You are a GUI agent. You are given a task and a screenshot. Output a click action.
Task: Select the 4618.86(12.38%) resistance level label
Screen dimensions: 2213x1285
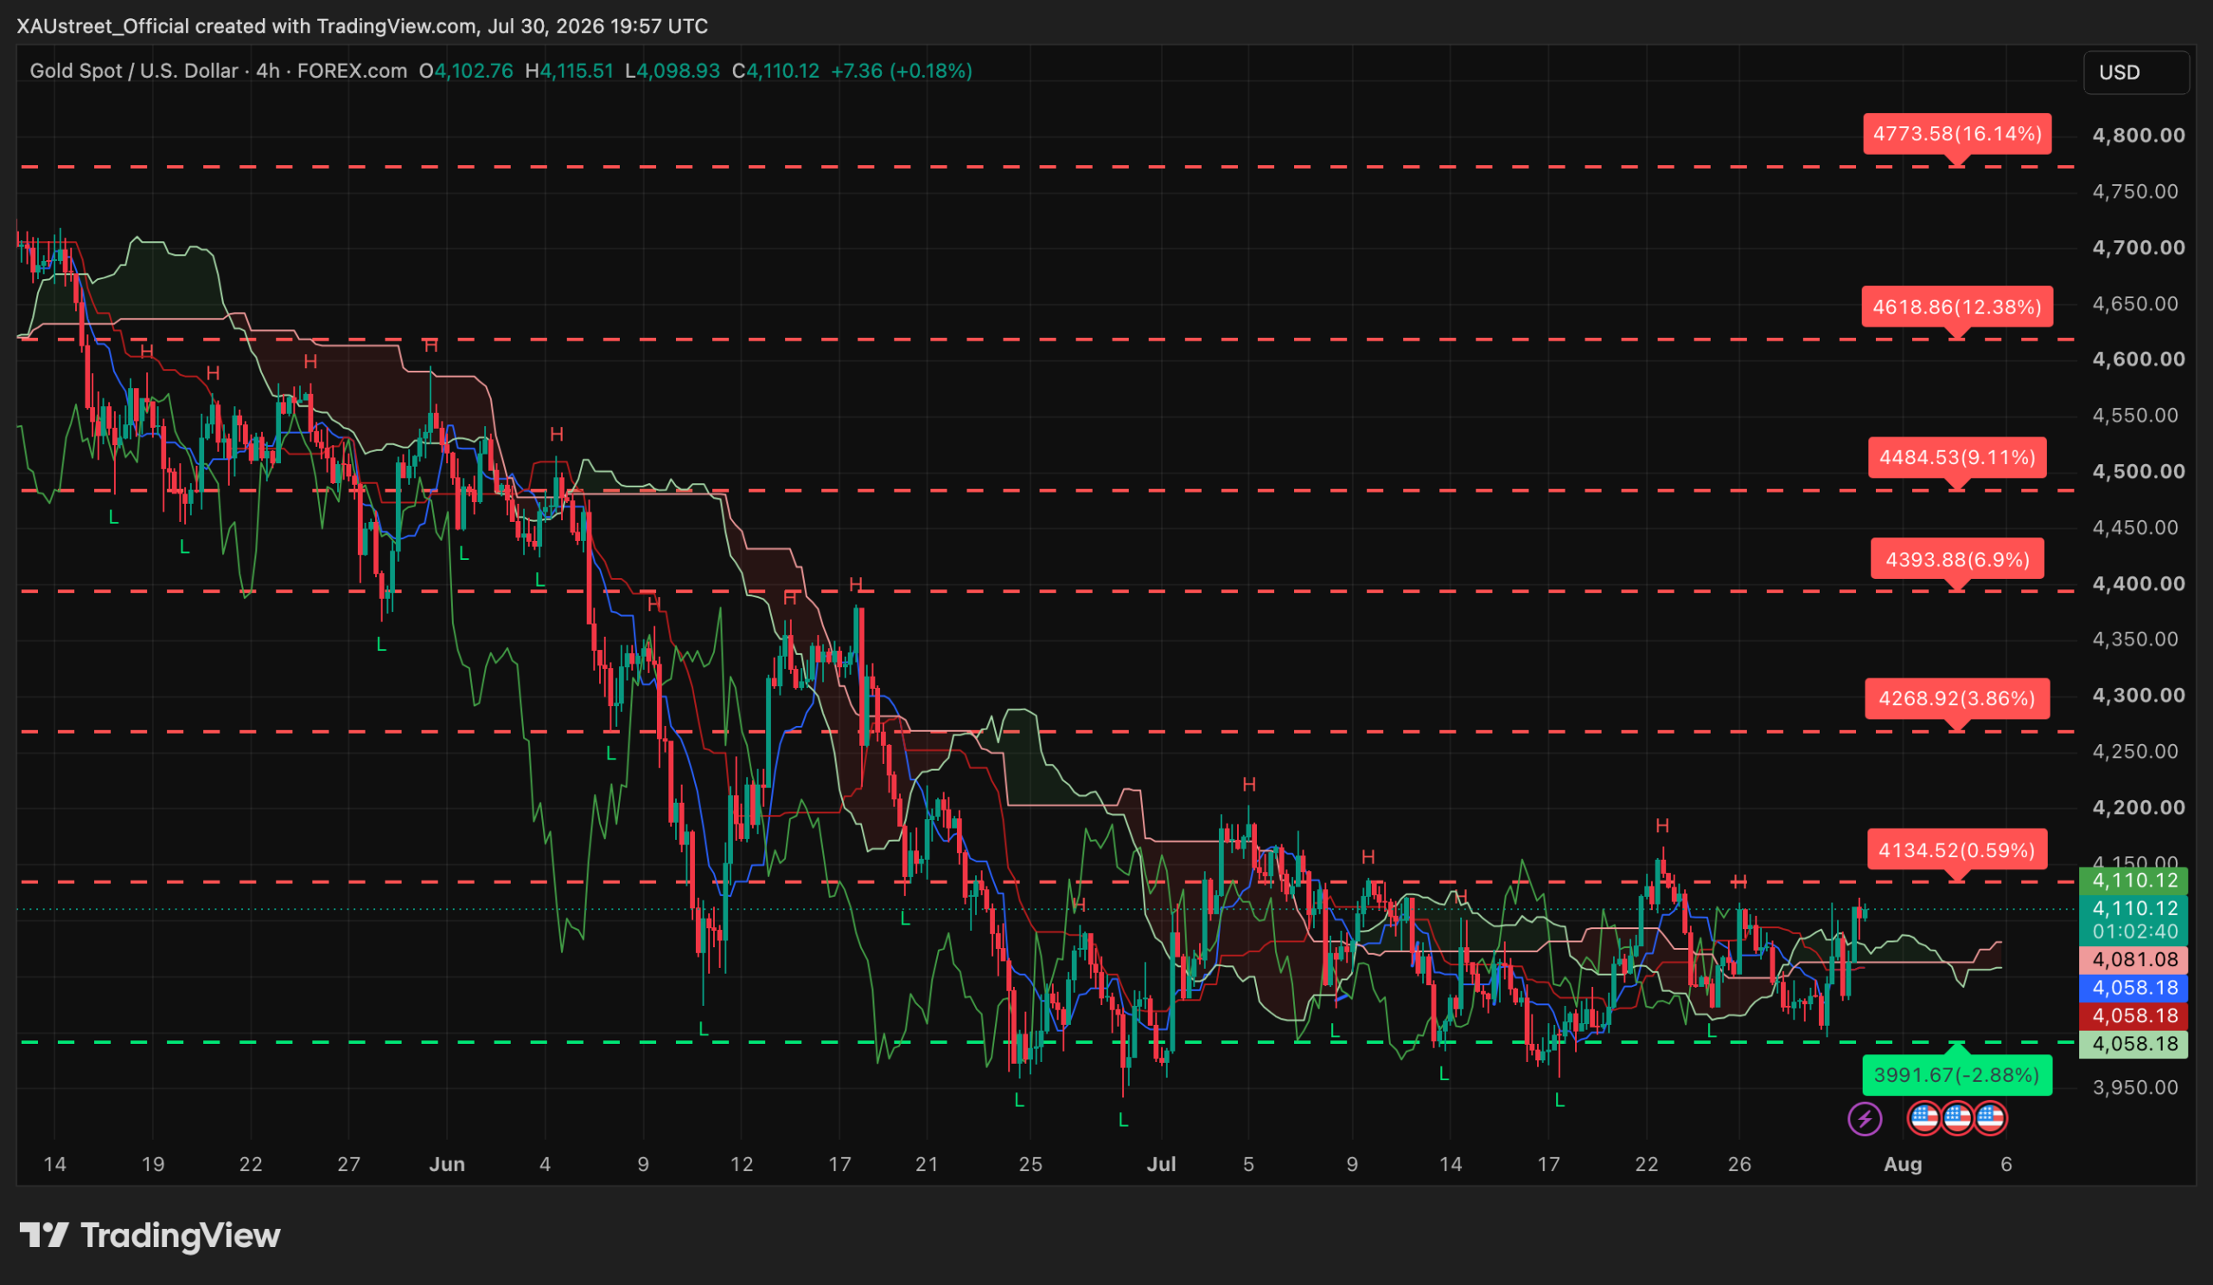pos(1957,307)
